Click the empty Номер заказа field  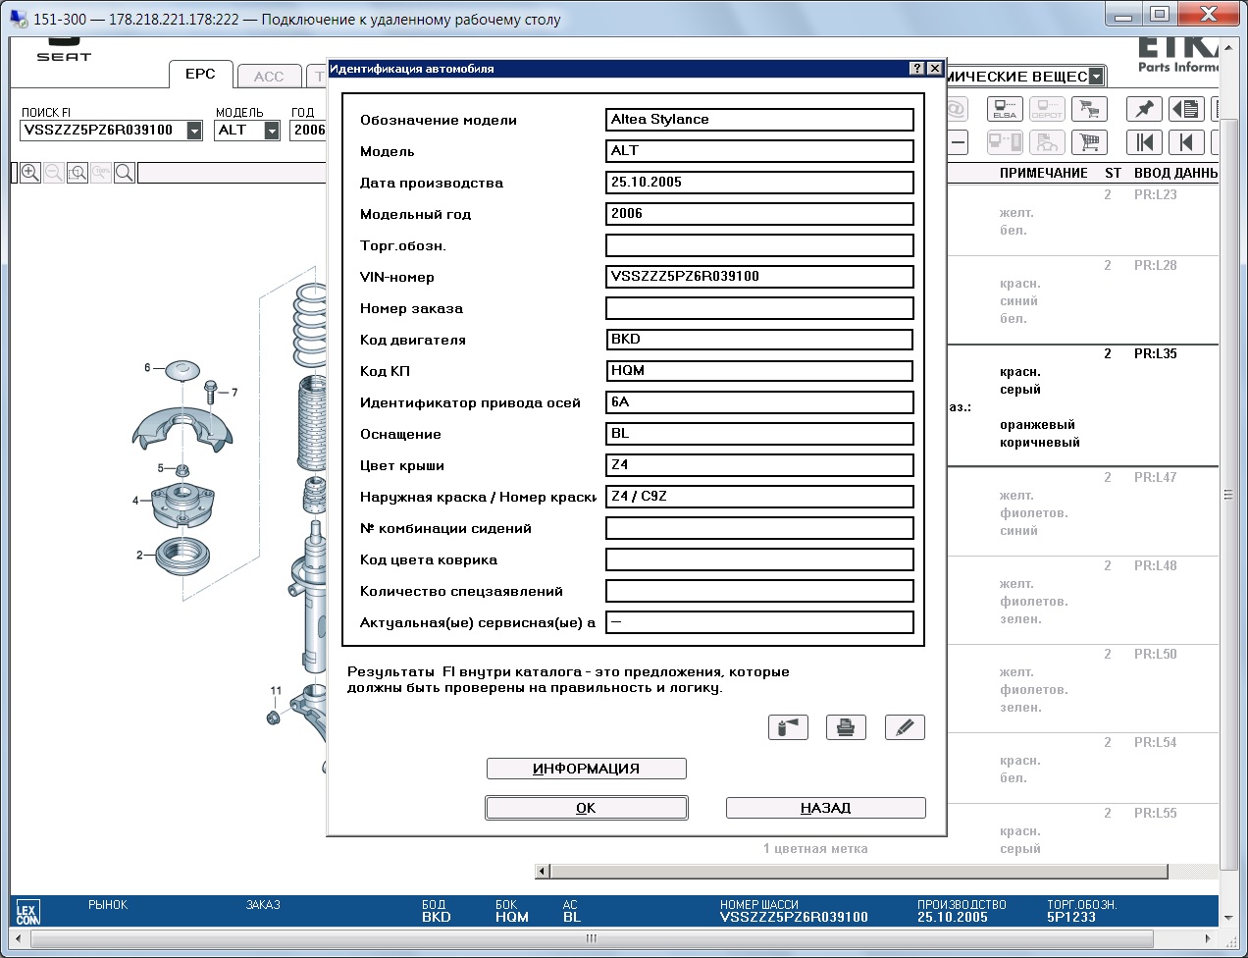[x=759, y=308]
